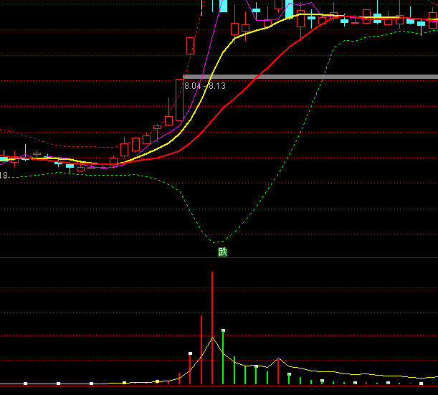
Task: Click the red volume bar at the second yellow line peak
Action: click(278, 371)
